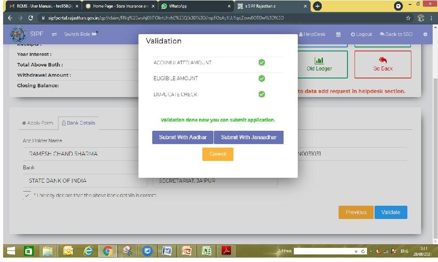Toggle the bank details declaration checkbox
This screenshot has height=262, width=438.
point(27,196)
